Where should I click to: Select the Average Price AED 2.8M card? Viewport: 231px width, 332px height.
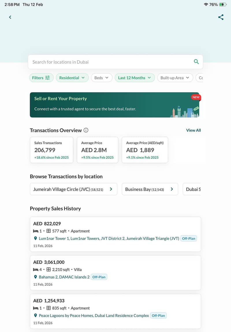[x=98, y=150]
